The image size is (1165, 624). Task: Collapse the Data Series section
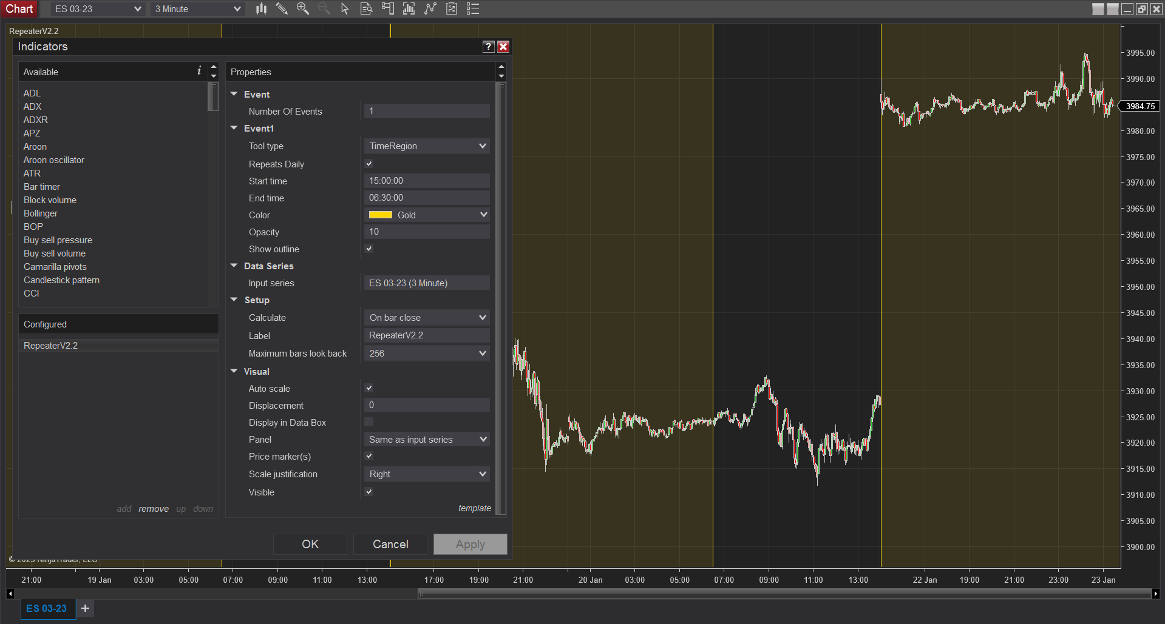[234, 266]
